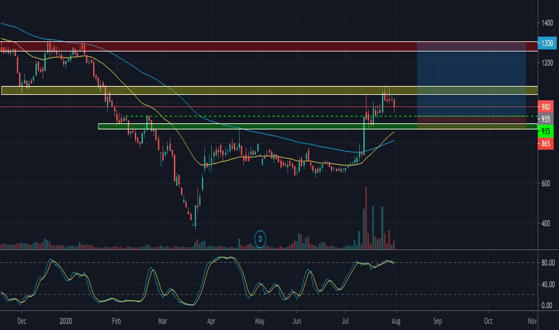Click the 600 price axis label
Viewport: 559px width, 330px height.
click(546, 184)
